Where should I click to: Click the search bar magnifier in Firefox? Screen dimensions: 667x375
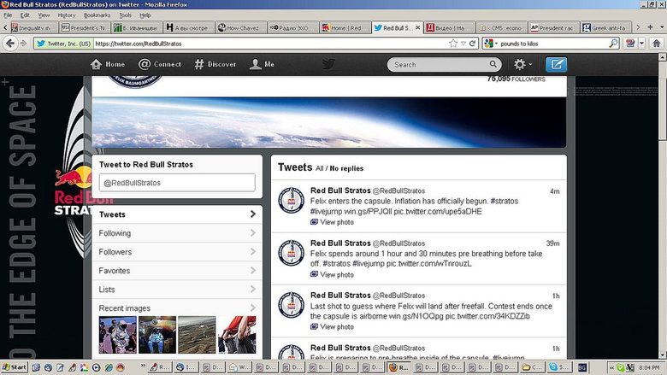point(613,44)
